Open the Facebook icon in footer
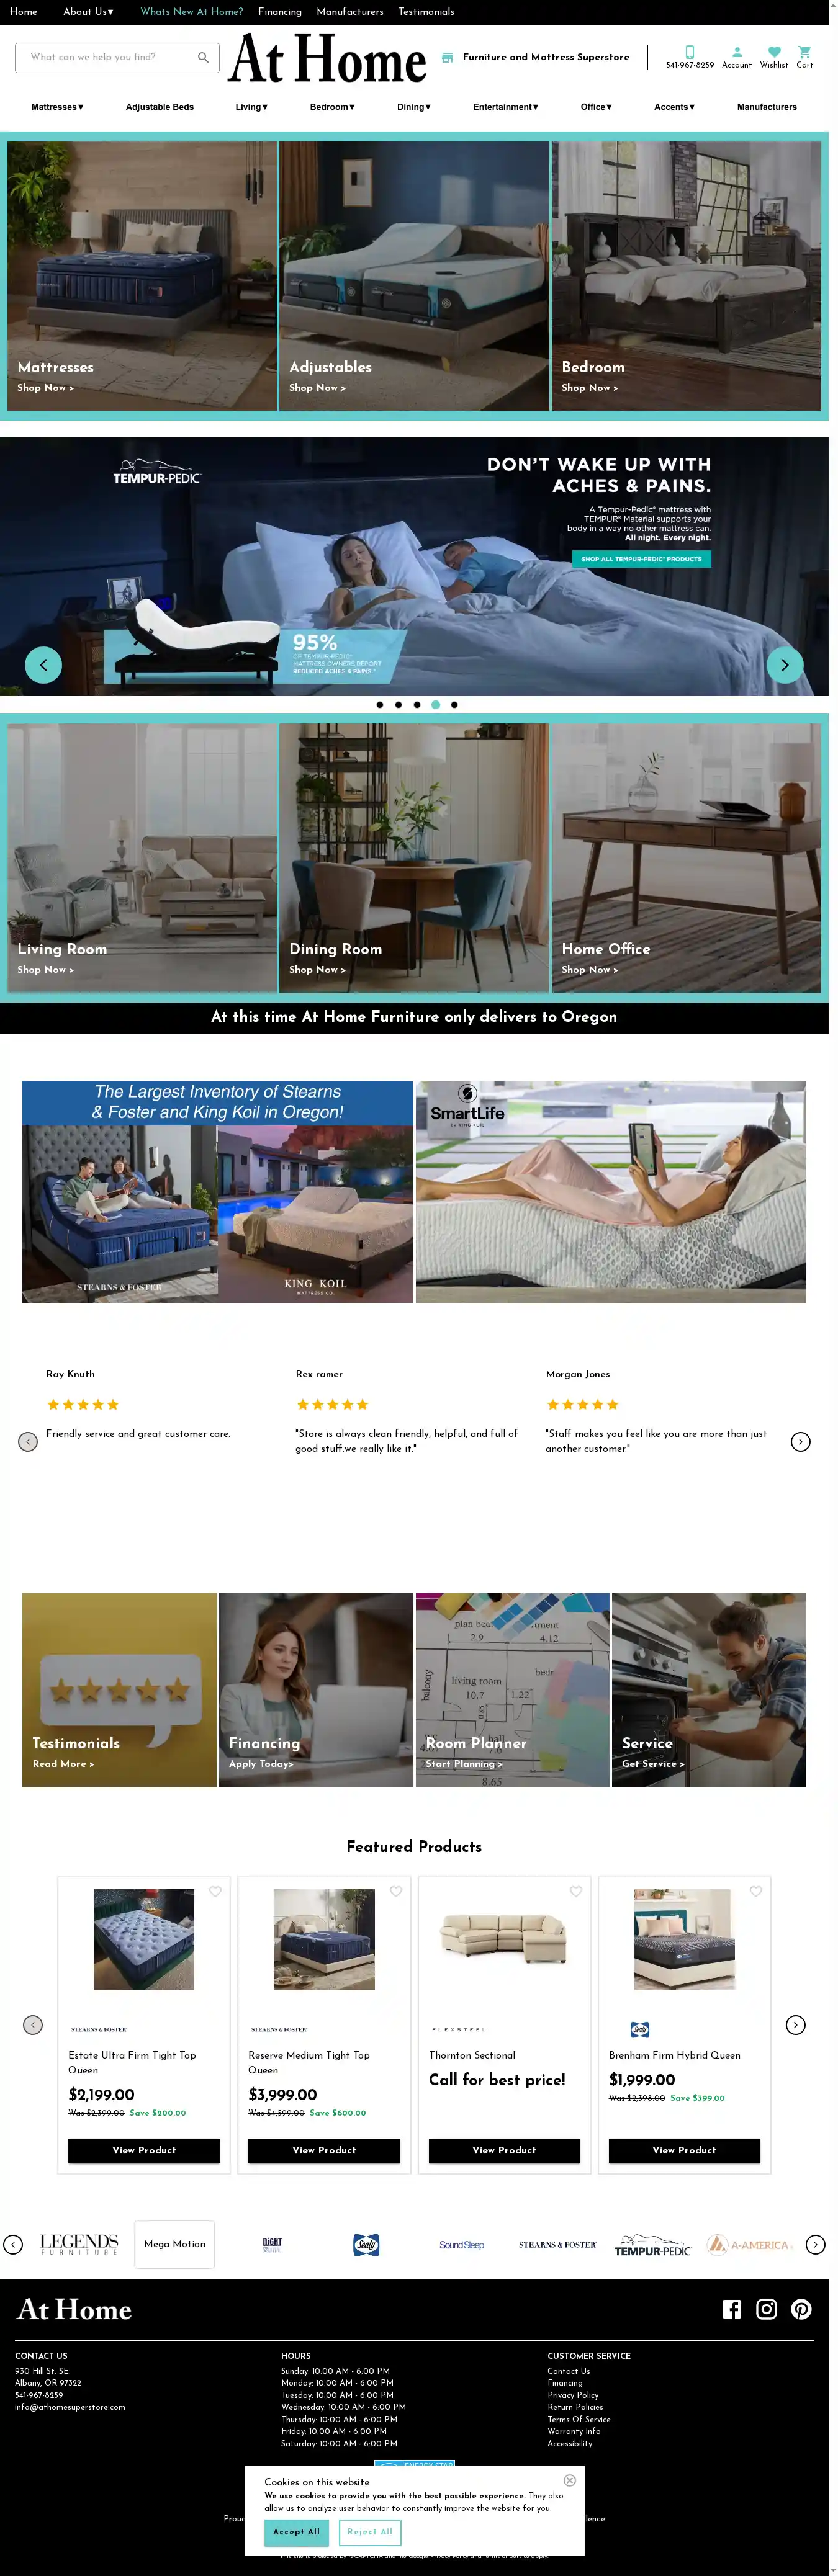 coord(732,2309)
